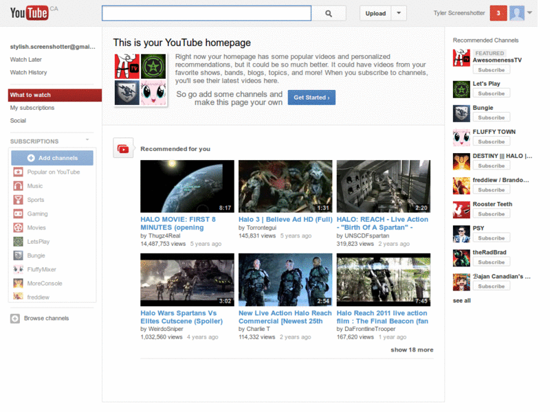Open Watch History
550x412 pixels.
point(28,73)
